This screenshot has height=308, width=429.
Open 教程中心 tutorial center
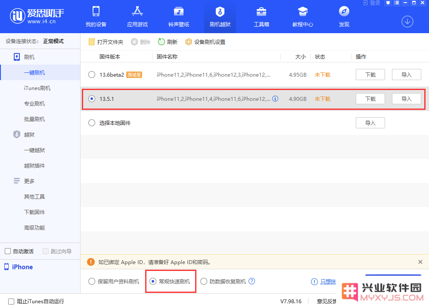click(x=303, y=16)
